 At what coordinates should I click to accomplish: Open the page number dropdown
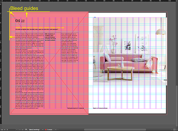point(17,130)
